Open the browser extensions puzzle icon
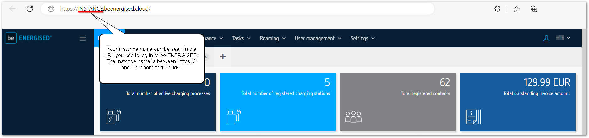 [497, 9]
